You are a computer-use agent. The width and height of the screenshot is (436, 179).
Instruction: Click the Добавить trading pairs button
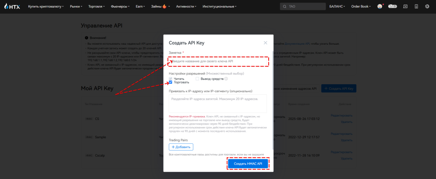(x=181, y=147)
